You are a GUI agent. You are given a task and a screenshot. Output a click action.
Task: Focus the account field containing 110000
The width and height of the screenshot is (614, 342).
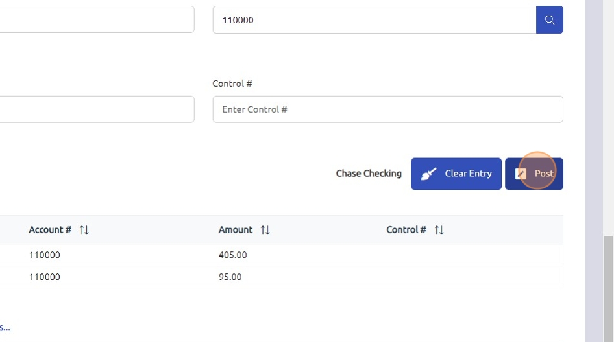pos(374,20)
